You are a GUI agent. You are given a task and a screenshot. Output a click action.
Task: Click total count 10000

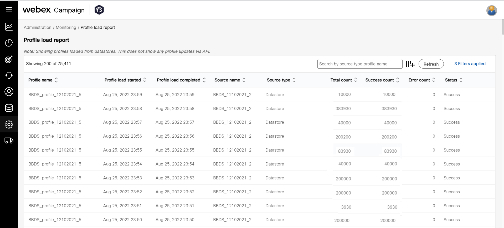click(344, 94)
